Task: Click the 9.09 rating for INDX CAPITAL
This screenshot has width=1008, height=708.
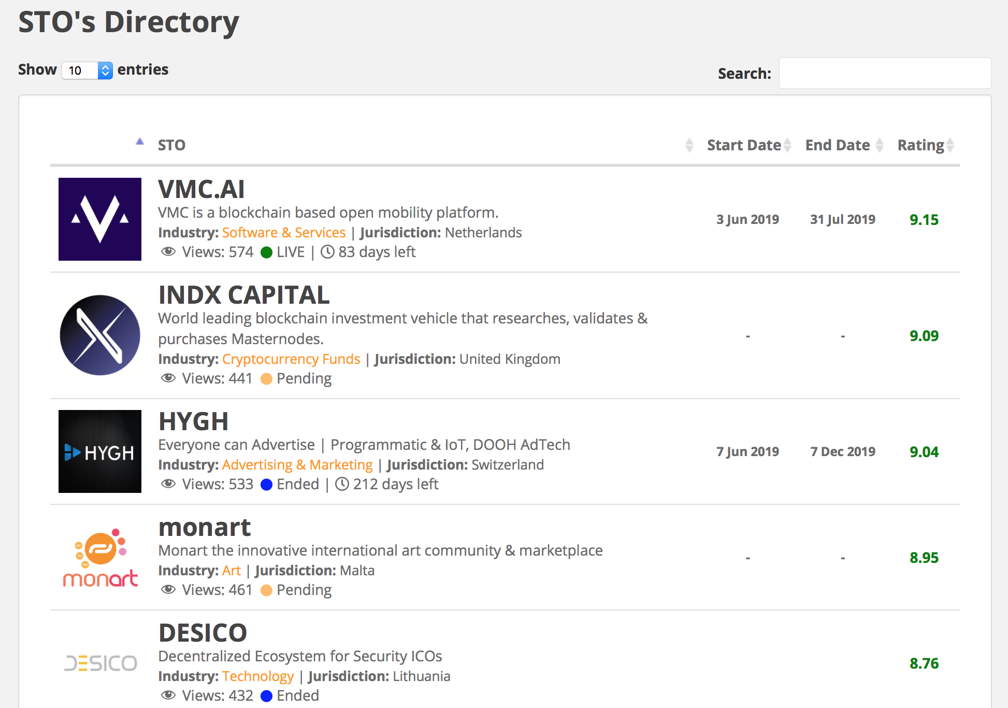Action: point(924,336)
